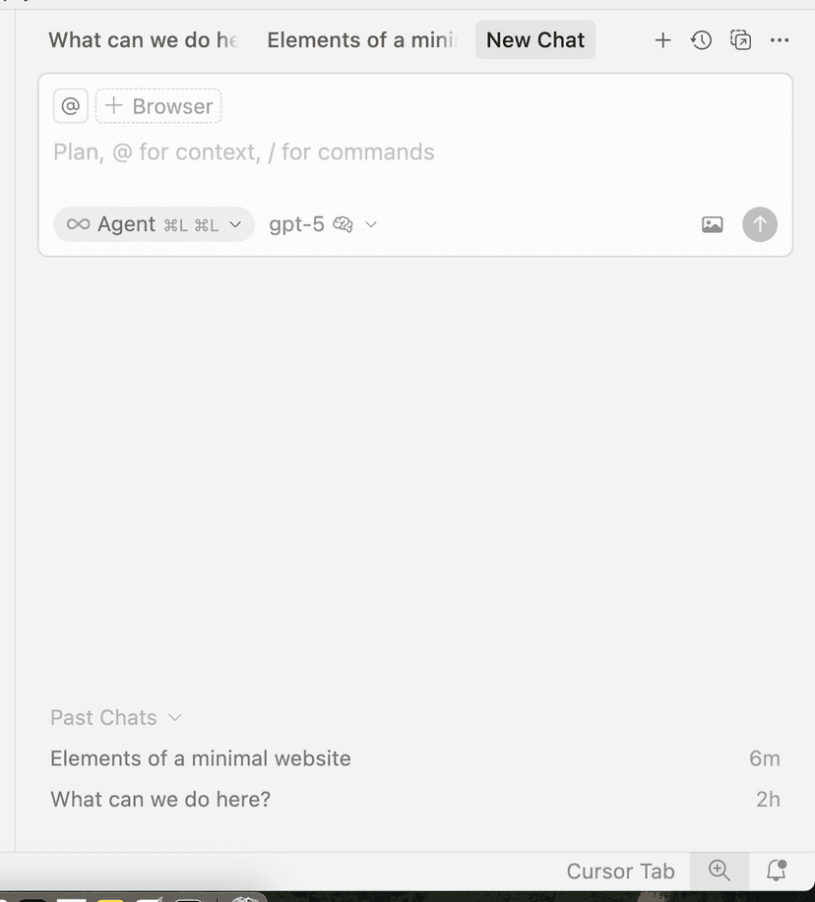
Task: Attach an image with the picture icon
Action: (712, 224)
